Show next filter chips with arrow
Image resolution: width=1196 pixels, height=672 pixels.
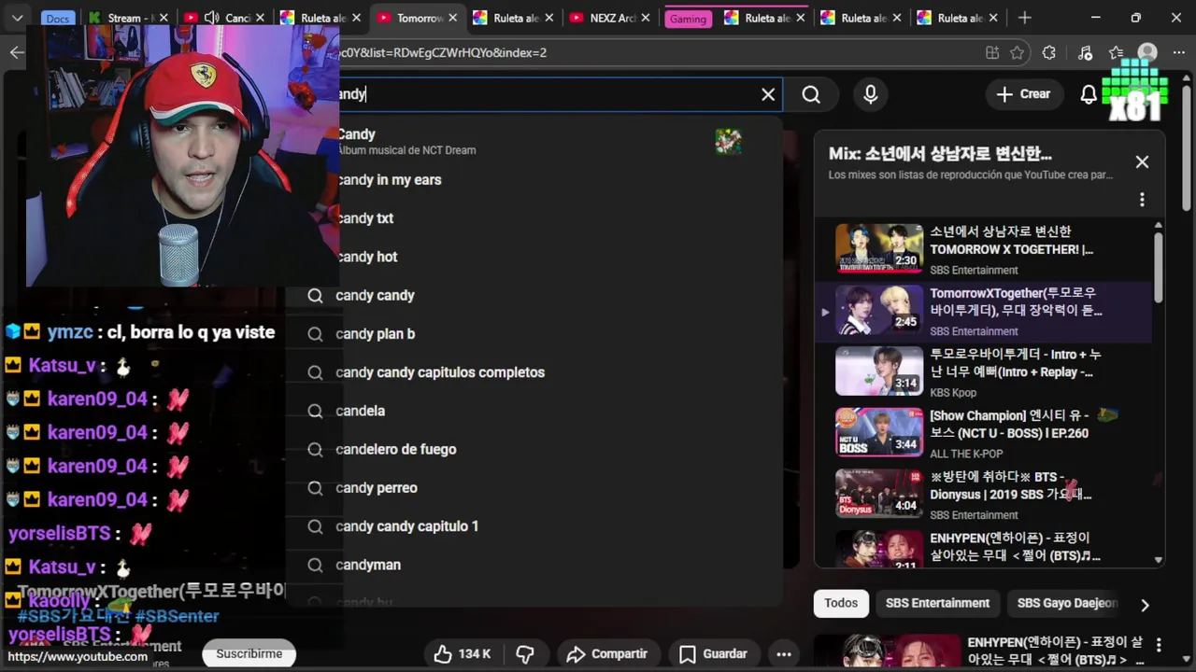[1145, 605]
